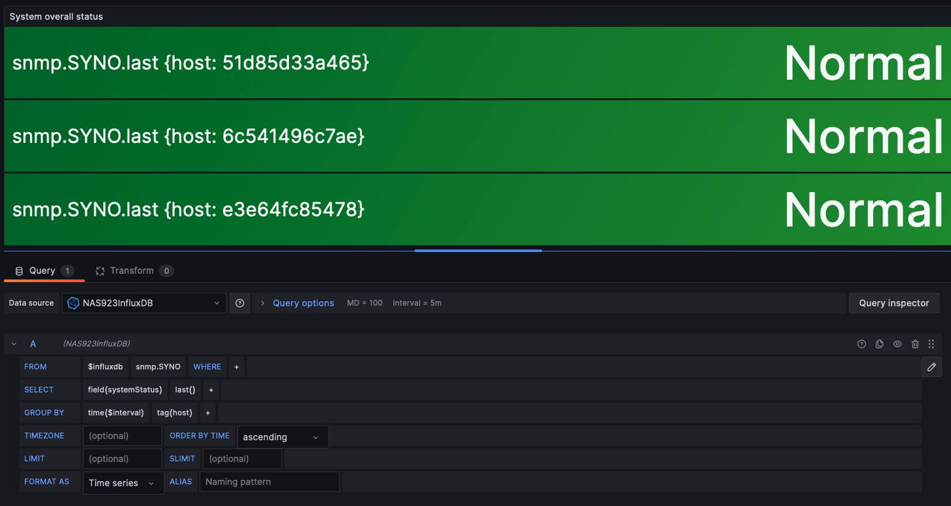Duplicate query A
The height and width of the screenshot is (506, 951).
click(x=880, y=344)
